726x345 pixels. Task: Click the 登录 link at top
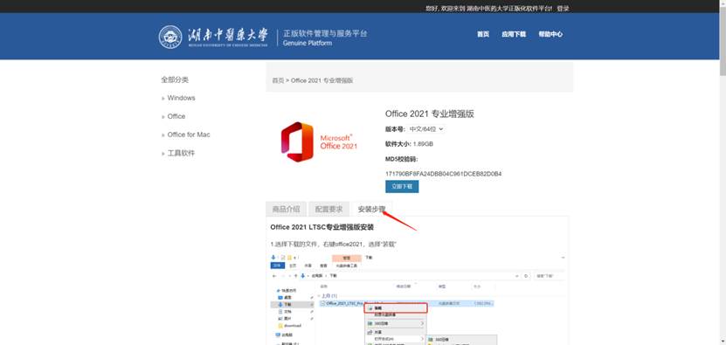point(563,9)
